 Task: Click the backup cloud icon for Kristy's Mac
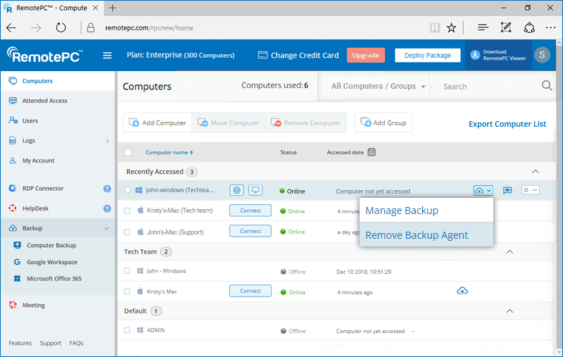point(462,291)
